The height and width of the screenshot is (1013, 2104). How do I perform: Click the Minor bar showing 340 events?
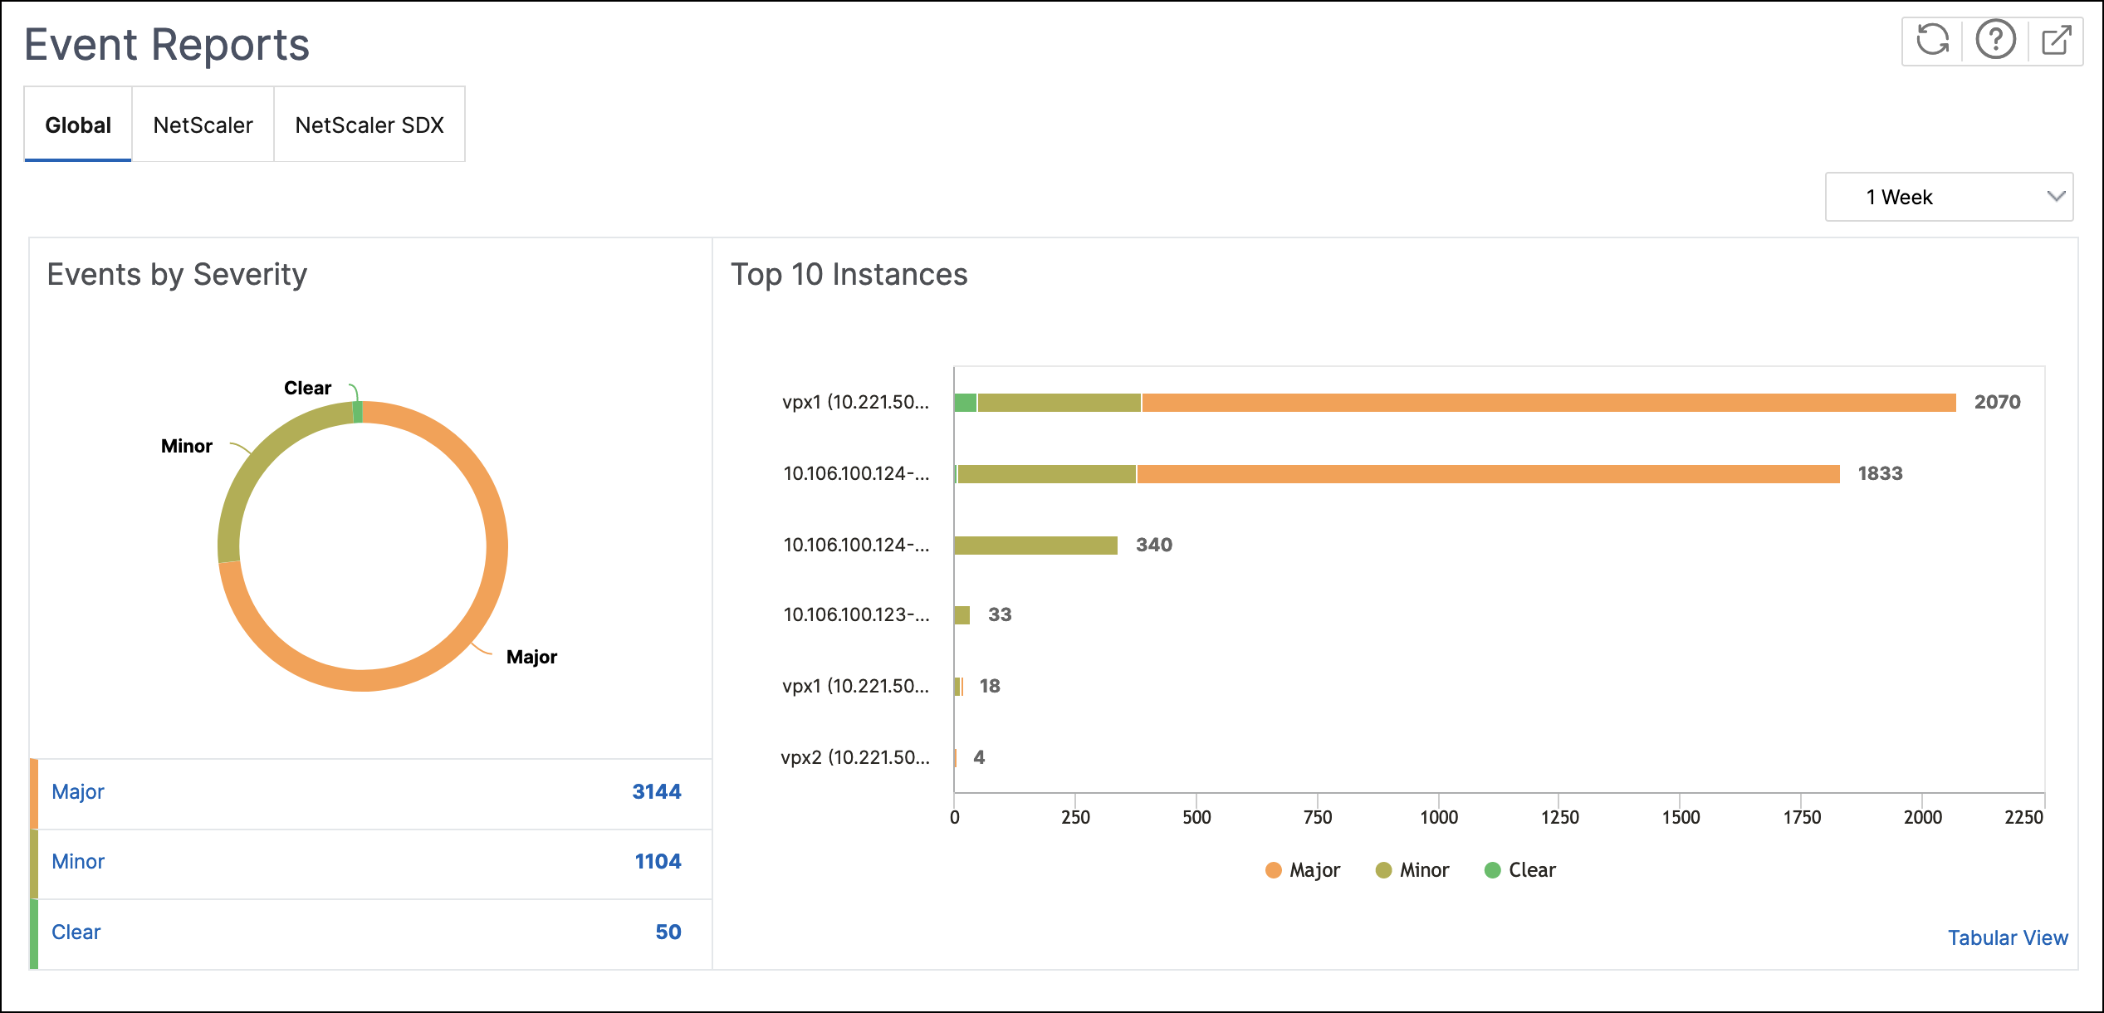click(1035, 545)
